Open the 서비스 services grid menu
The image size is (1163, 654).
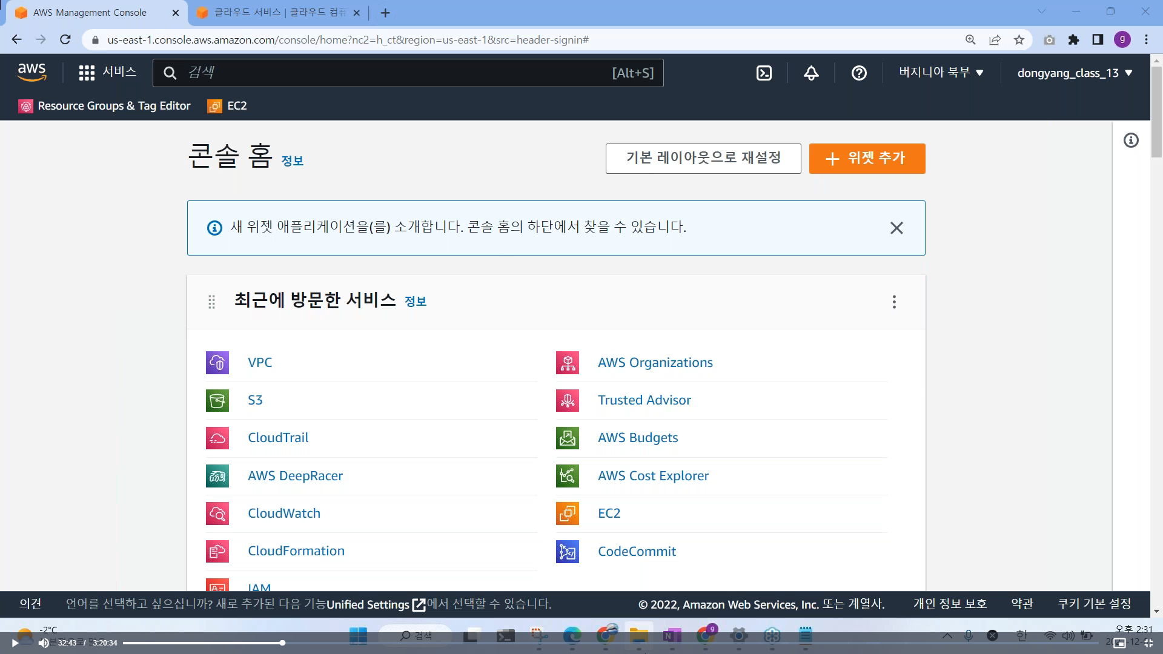(107, 73)
